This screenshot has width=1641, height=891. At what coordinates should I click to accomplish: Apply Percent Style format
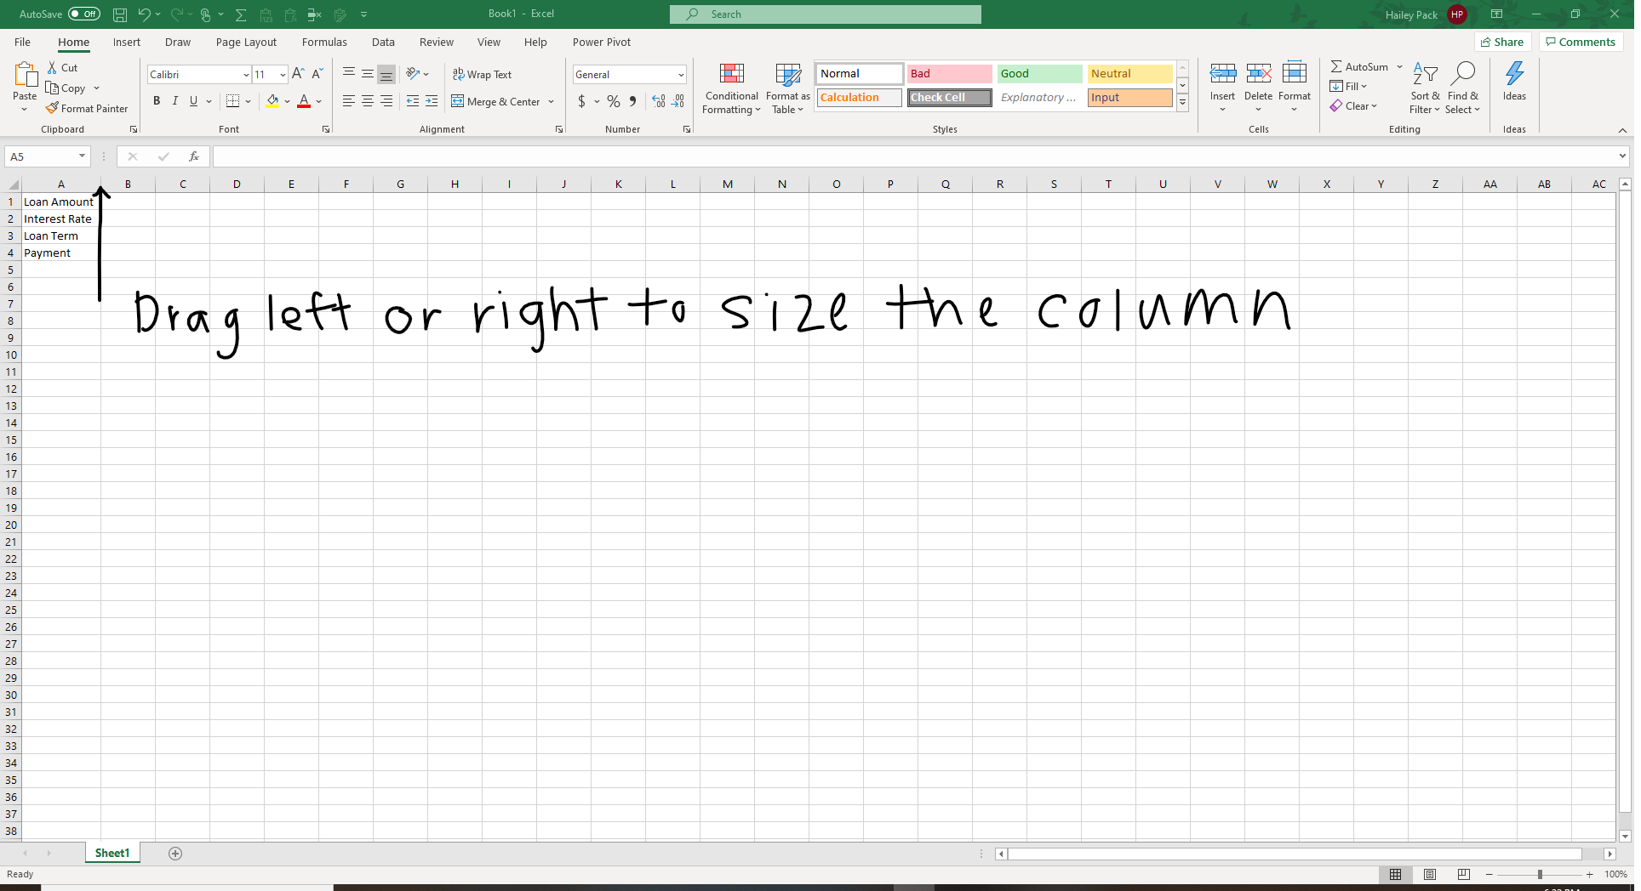coord(614,101)
